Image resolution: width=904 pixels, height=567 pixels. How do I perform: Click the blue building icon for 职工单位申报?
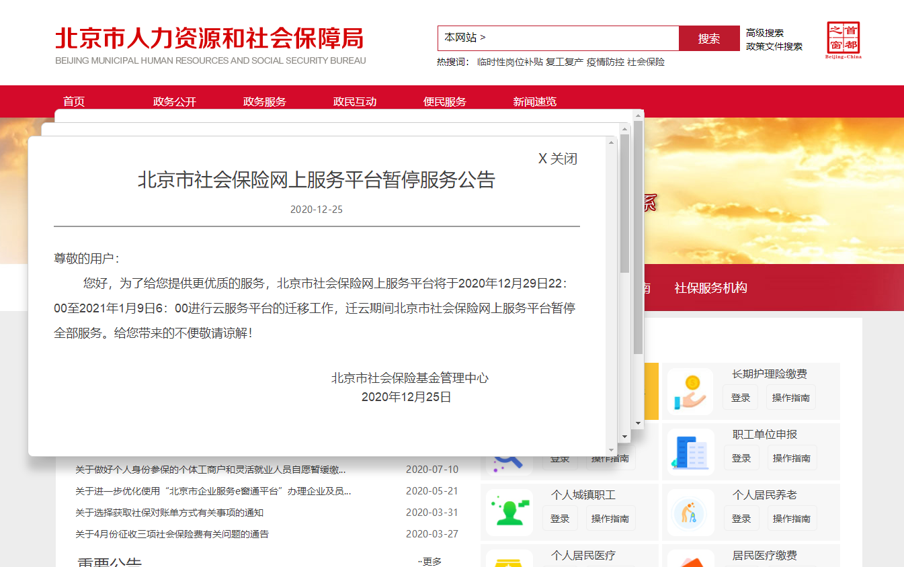pos(690,452)
